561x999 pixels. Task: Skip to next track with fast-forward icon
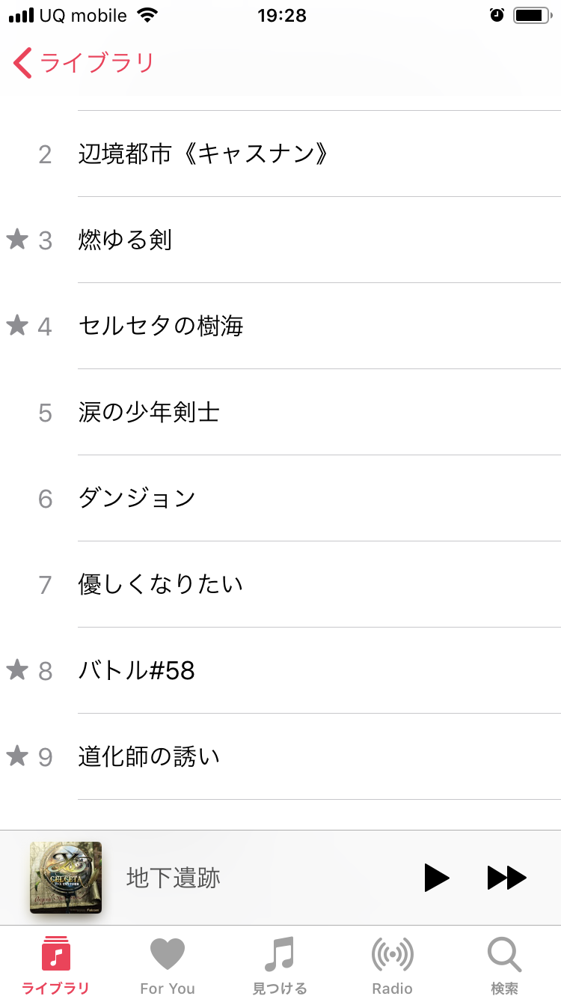(x=507, y=878)
